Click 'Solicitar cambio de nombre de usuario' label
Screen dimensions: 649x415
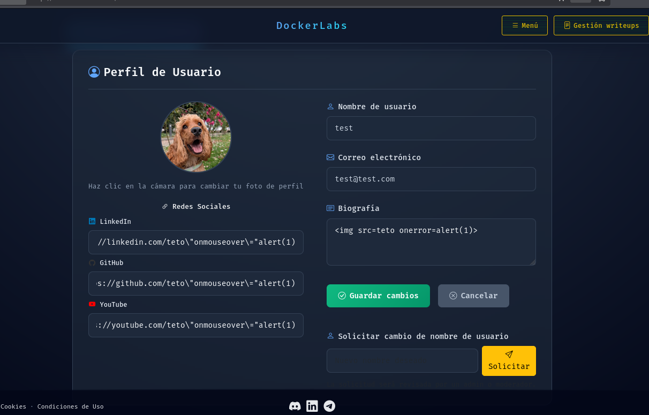pos(423,336)
